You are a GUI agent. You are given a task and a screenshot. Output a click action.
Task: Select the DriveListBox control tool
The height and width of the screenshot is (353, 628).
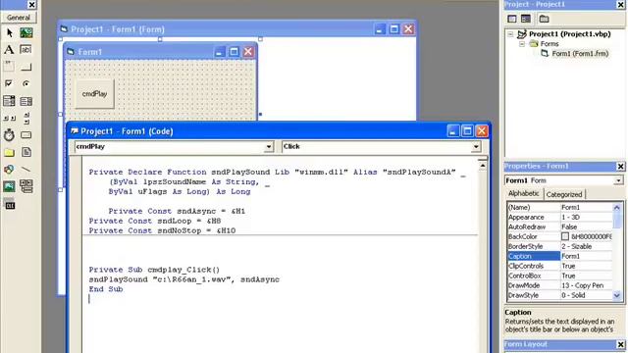(x=26, y=135)
